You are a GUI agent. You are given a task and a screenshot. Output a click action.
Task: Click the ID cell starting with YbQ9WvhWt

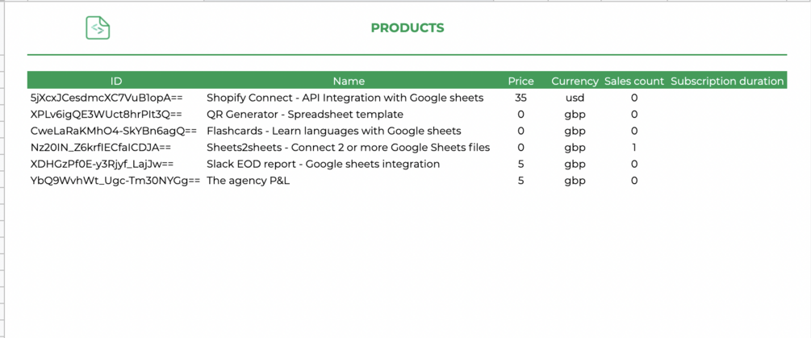(x=115, y=181)
